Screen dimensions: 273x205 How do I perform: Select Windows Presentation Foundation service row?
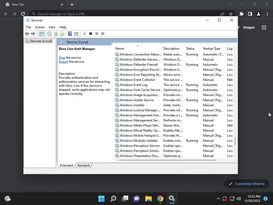[x=174, y=156]
